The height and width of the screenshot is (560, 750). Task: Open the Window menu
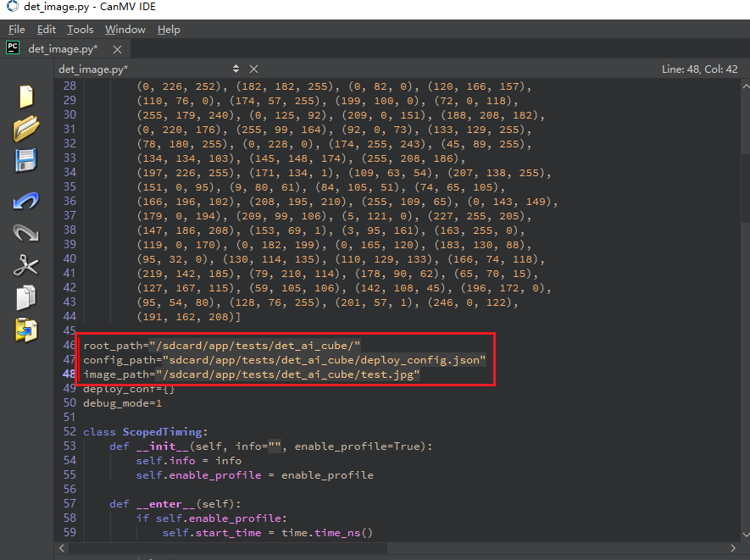(x=125, y=30)
